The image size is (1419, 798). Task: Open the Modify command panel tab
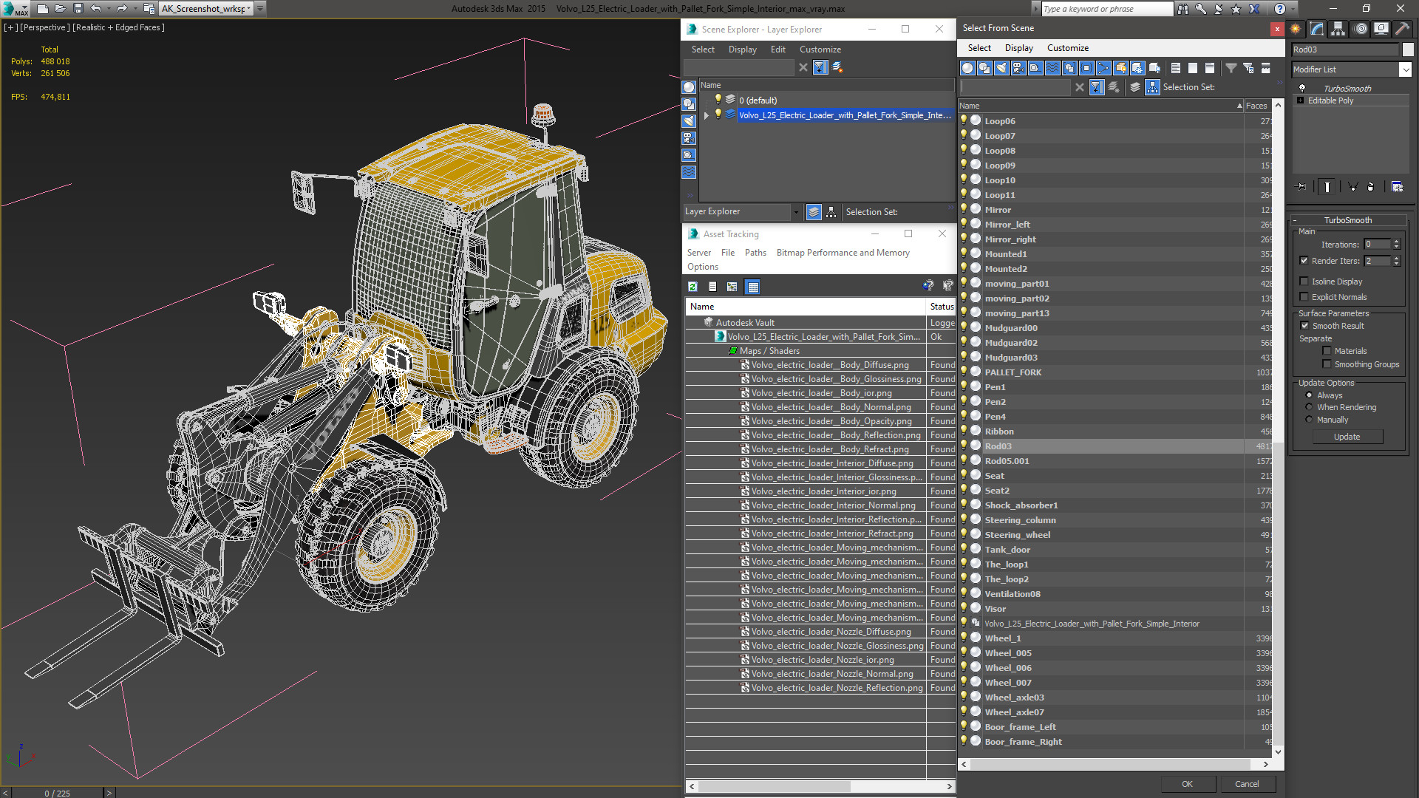pyautogui.click(x=1317, y=29)
